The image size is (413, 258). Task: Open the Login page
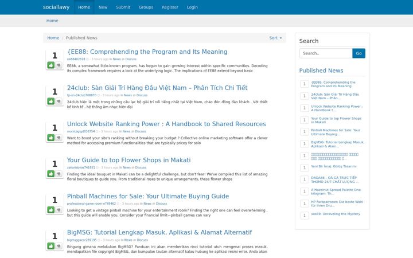(192, 7)
